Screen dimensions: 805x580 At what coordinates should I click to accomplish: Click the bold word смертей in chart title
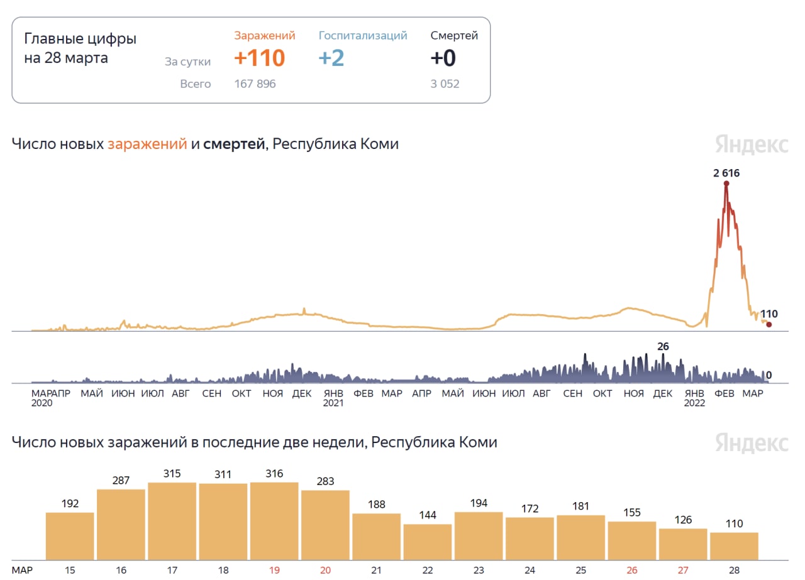(x=234, y=144)
